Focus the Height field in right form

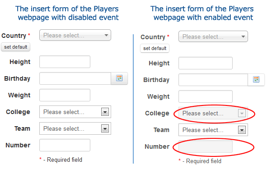point(206,63)
